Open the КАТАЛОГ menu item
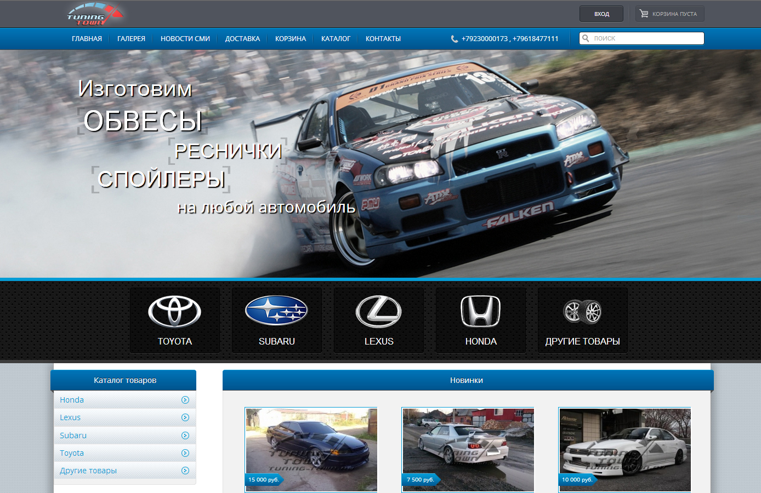 click(336, 39)
